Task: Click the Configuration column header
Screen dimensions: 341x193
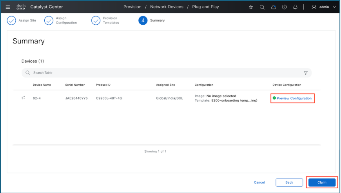Action: coord(204,85)
